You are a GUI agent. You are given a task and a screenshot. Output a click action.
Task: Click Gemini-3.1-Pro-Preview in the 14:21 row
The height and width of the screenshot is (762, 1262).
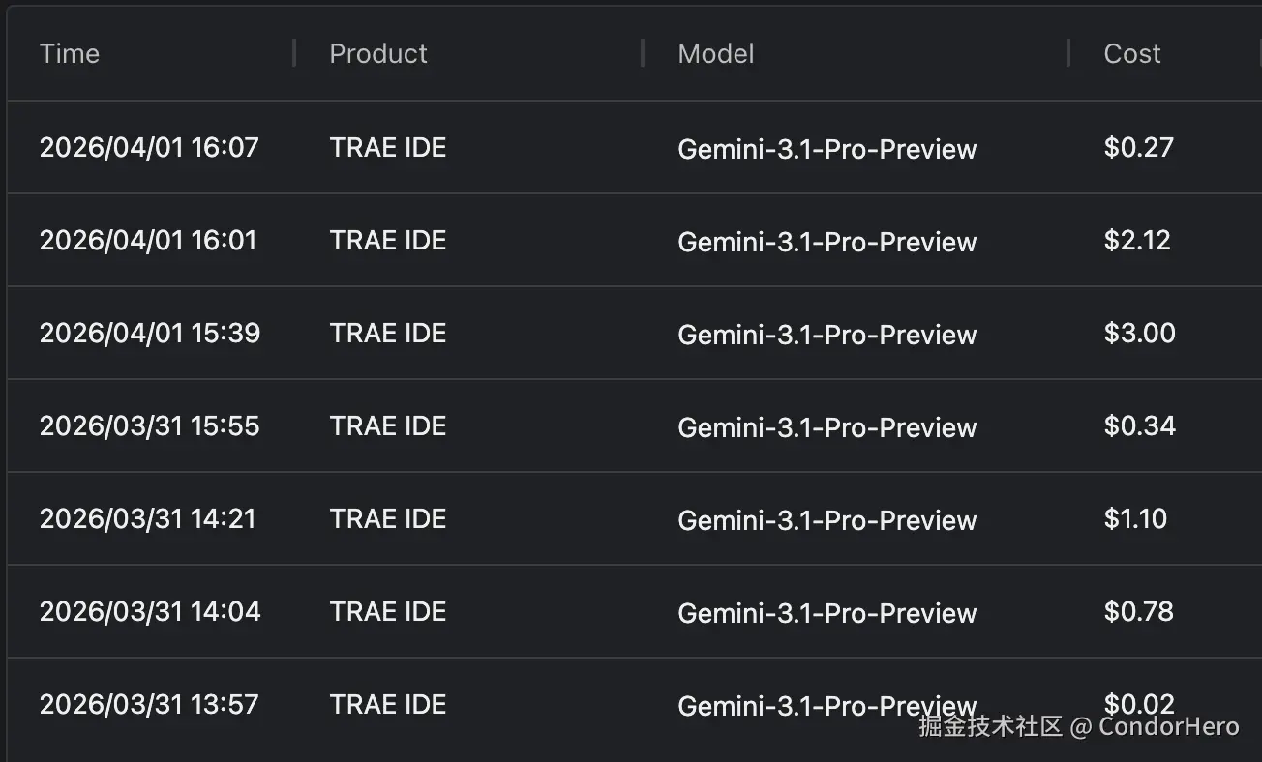pos(826,520)
